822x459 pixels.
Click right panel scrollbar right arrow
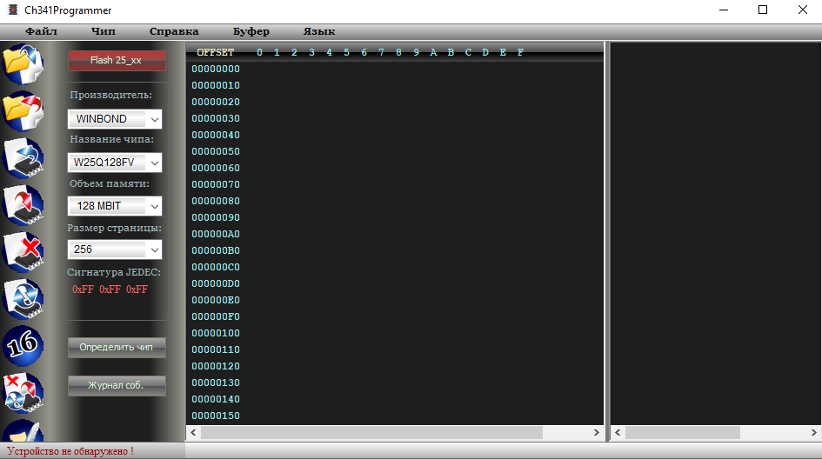point(813,432)
